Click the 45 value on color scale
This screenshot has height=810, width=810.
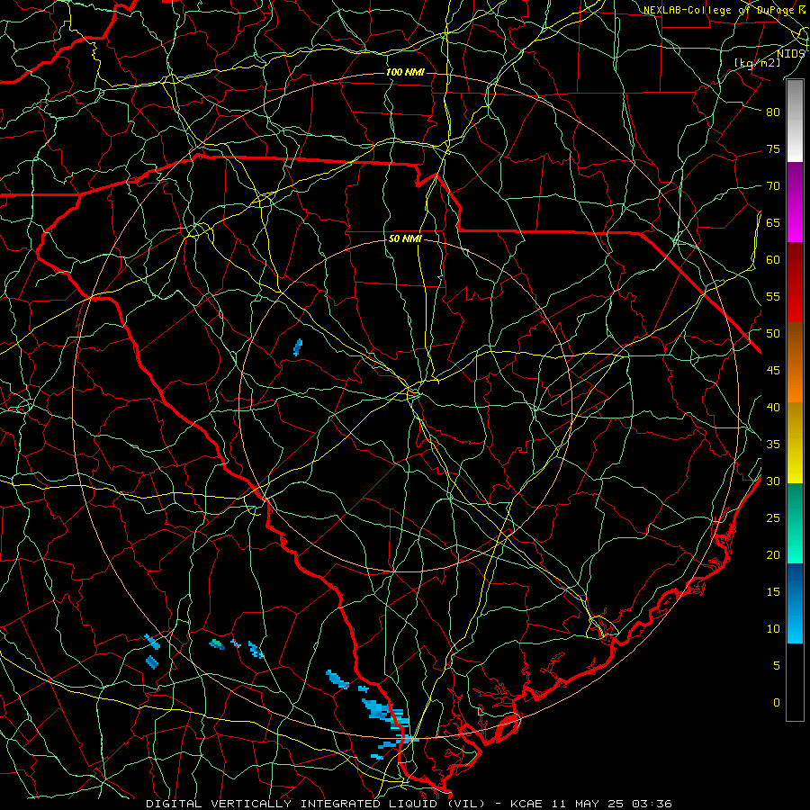coord(773,371)
